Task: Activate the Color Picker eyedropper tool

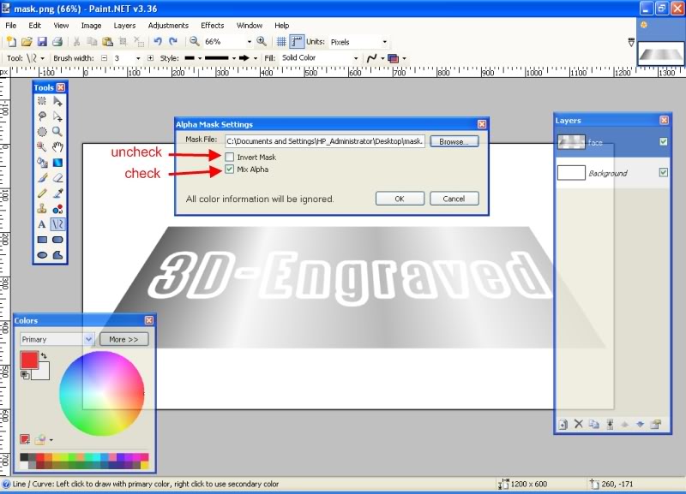Action: (x=57, y=193)
